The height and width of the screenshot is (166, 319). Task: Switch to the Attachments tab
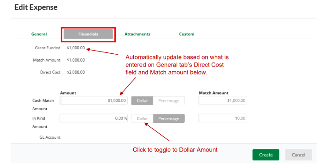pyautogui.click(x=137, y=34)
